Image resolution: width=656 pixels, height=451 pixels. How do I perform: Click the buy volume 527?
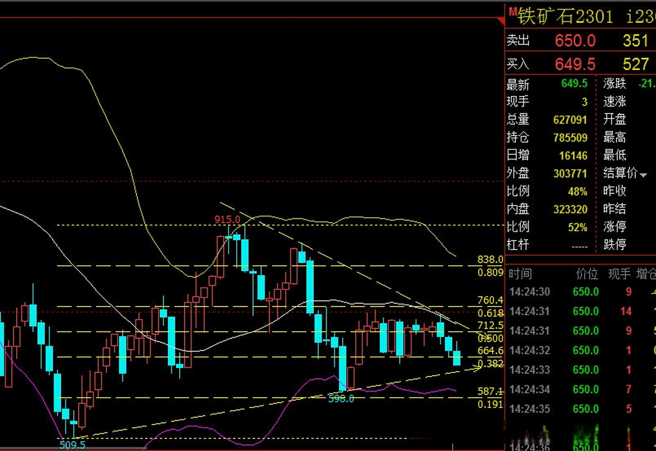pyautogui.click(x=636, y=64)
